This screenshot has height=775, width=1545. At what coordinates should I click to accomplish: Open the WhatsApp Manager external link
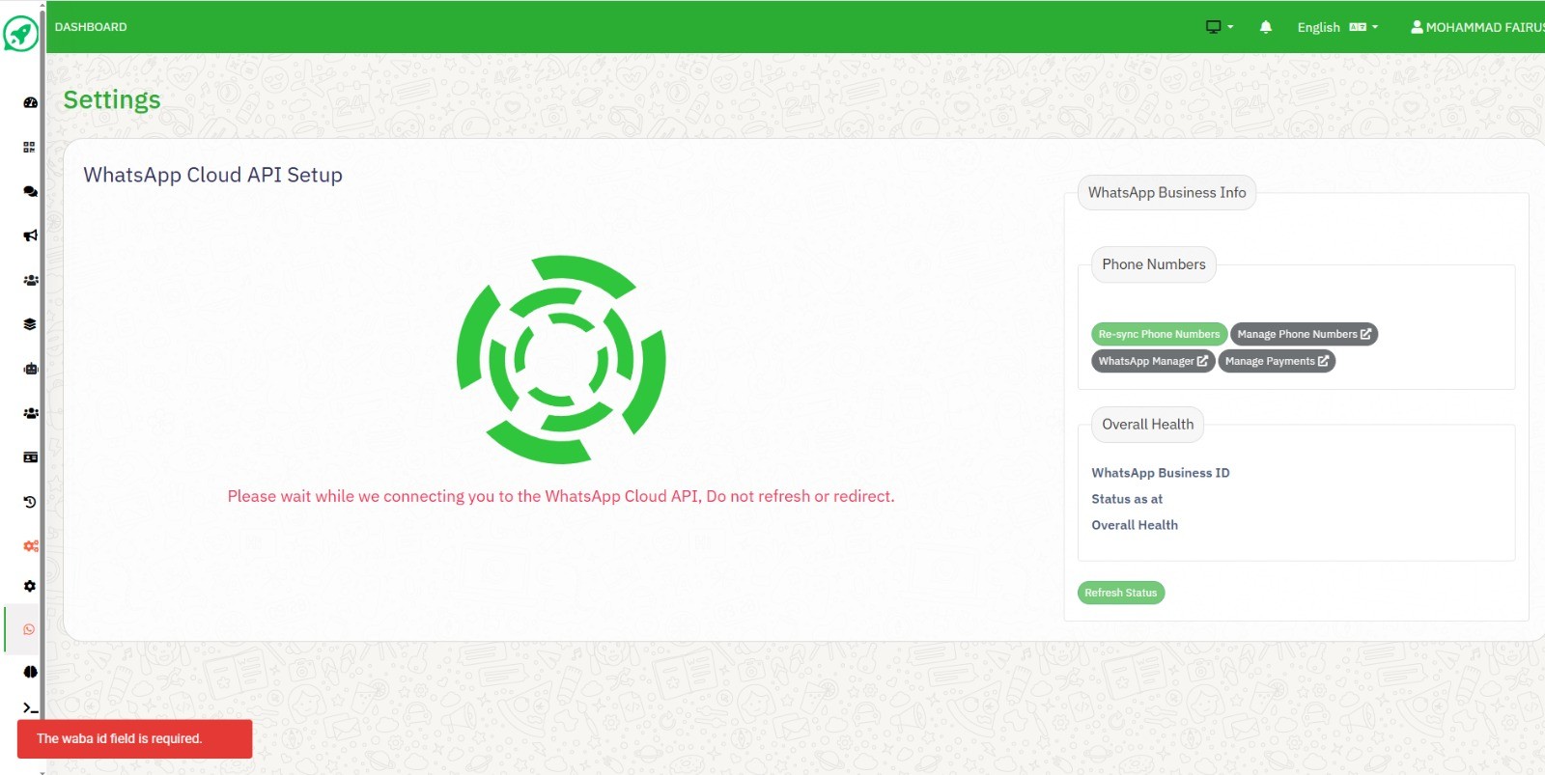1153,361
